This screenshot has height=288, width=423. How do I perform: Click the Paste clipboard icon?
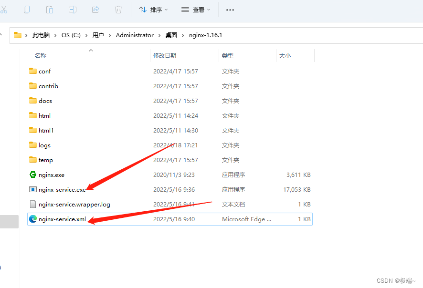(50, 10)
